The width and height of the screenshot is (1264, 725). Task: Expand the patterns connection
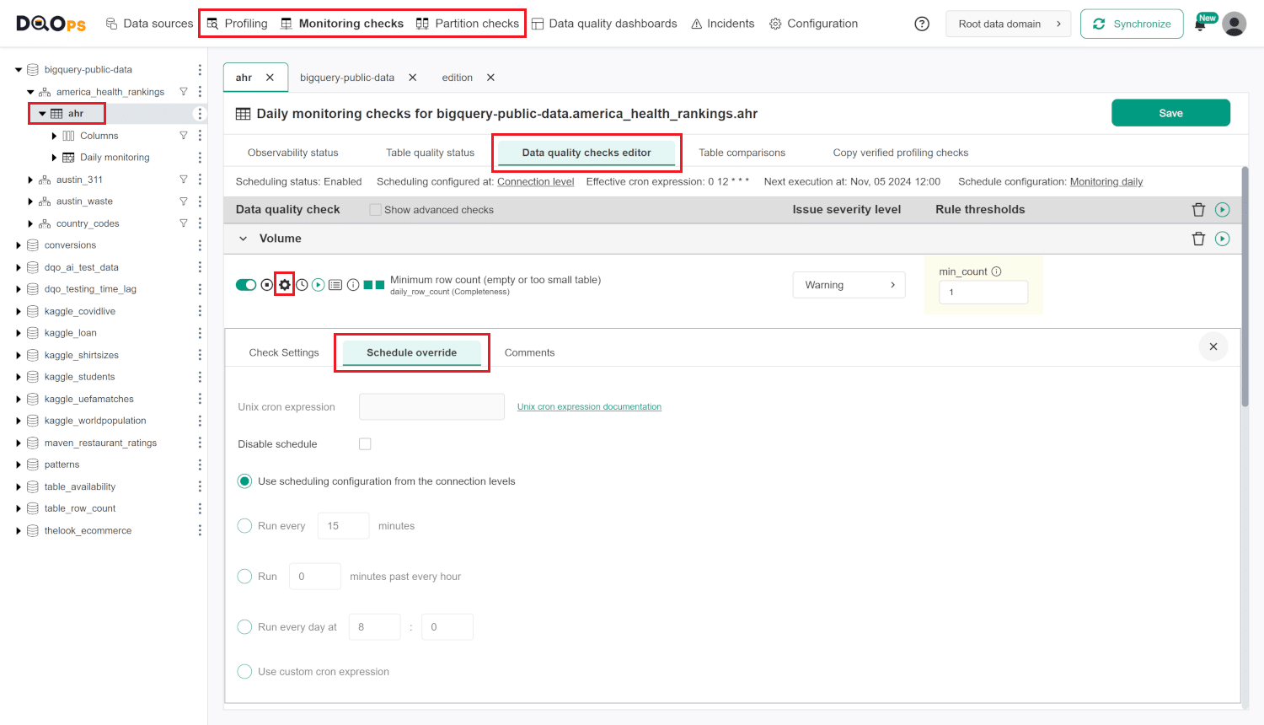(19, 465)
